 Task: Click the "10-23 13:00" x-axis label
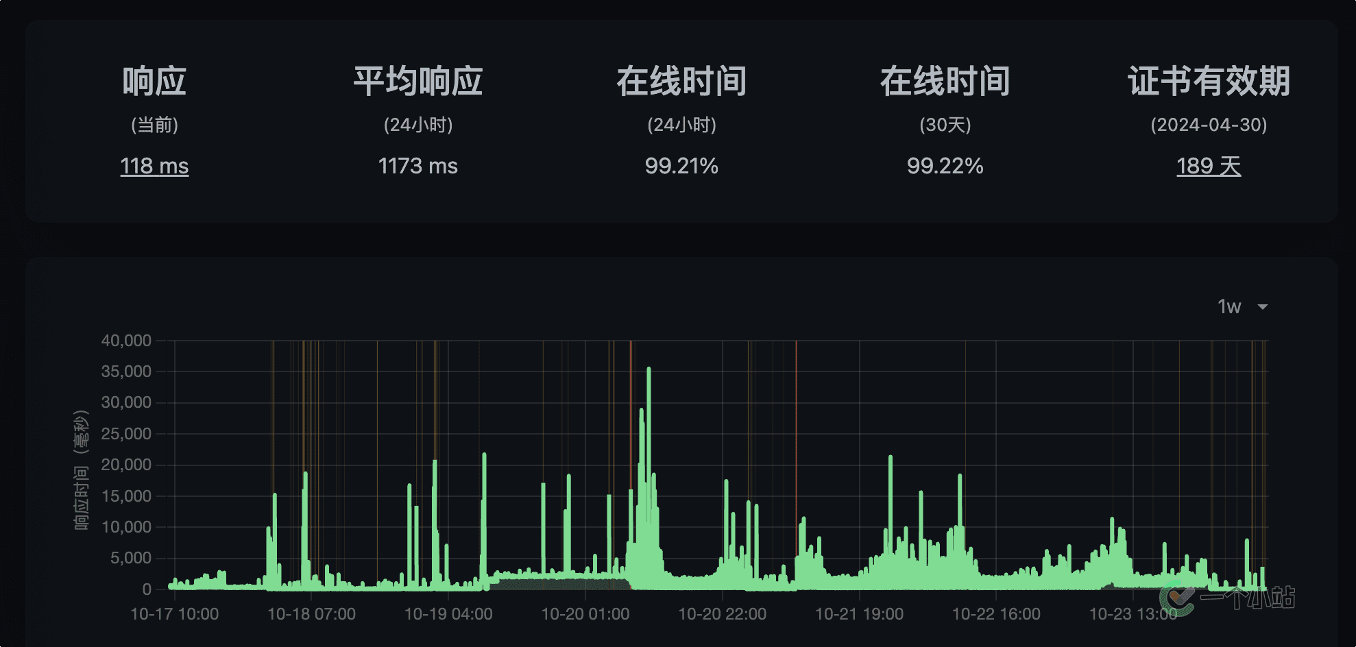(x=1133, y=614)
